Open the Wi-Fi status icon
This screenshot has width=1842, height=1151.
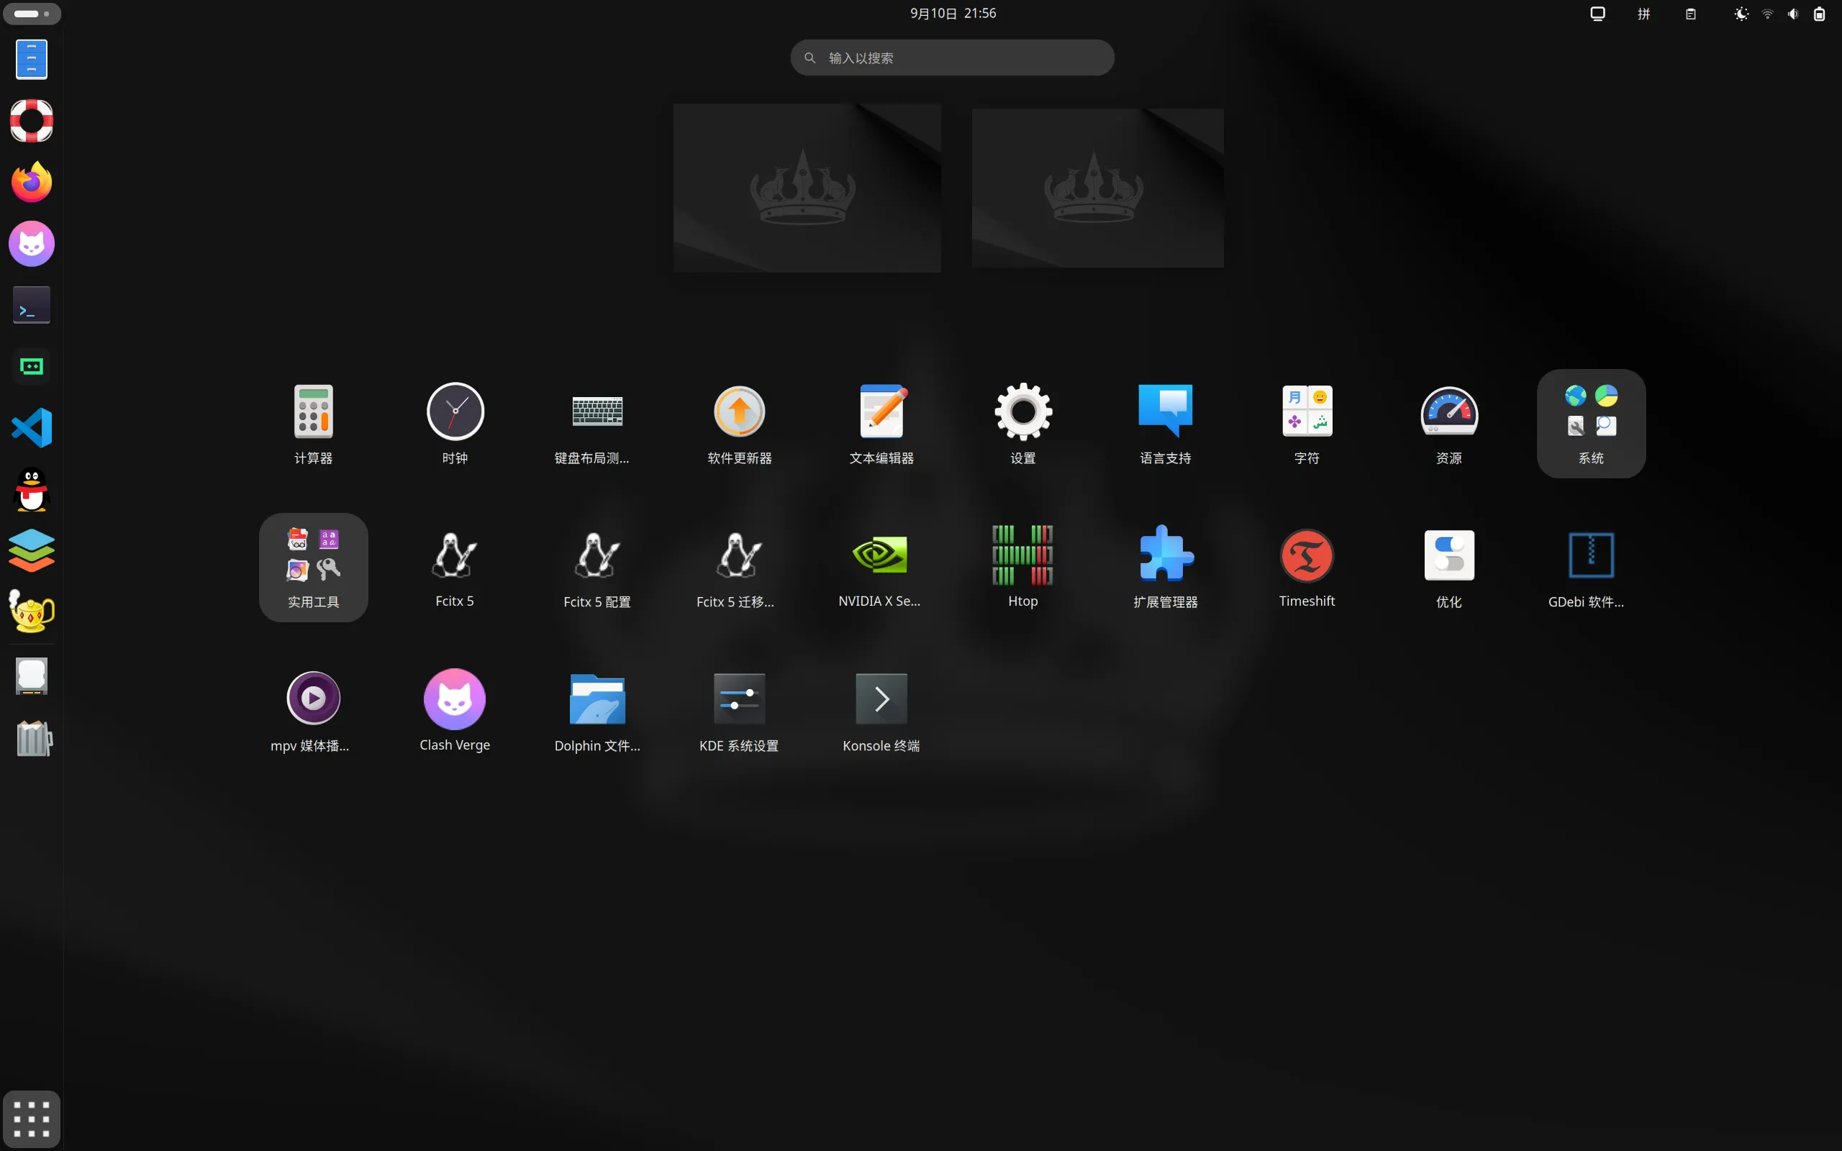pos(1767,14)
